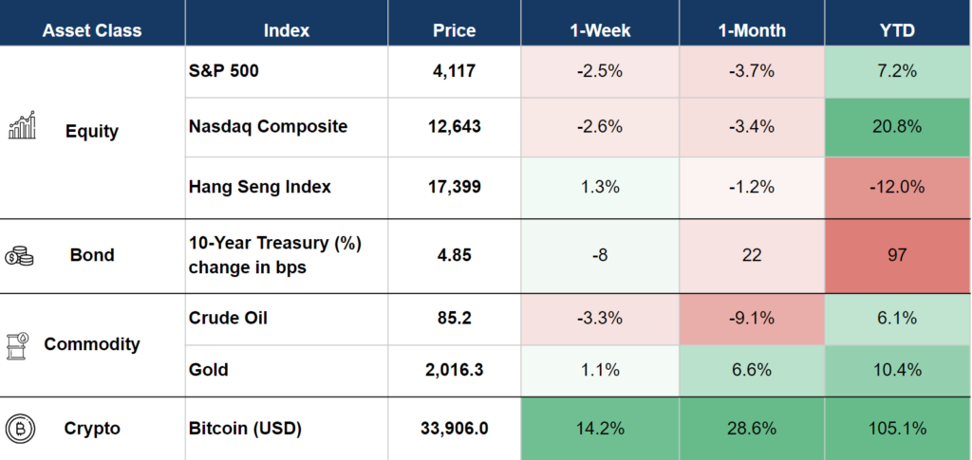
Task: Select the Index column header
Action: [287, 30]
